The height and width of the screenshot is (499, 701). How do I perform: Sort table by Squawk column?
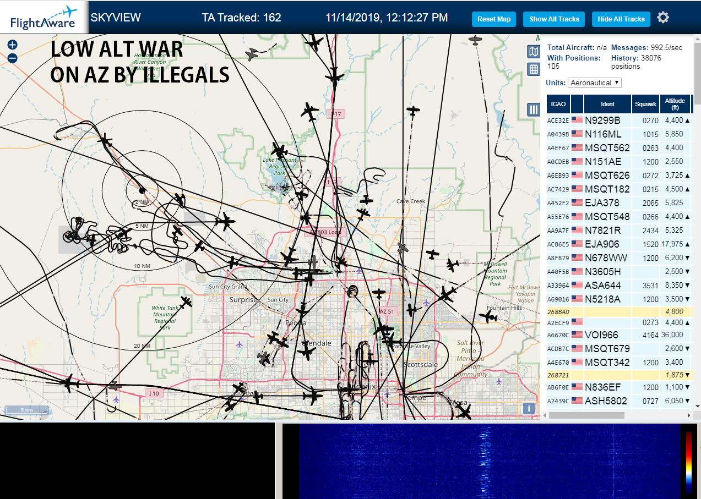[x=645, y=104]
